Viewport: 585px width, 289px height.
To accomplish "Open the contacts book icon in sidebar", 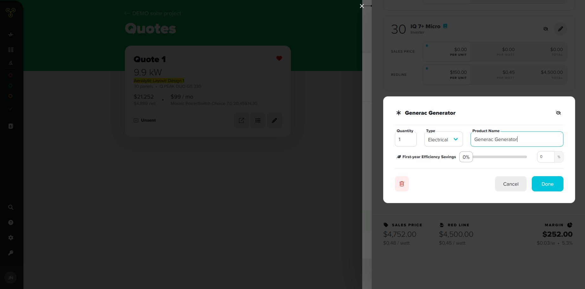I will [11, 126].
